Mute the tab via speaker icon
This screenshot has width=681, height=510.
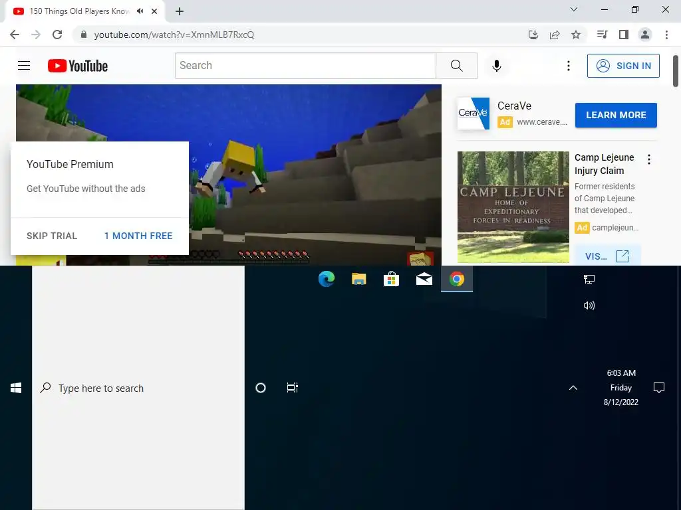pyautogui.click(x=140, y=11)
